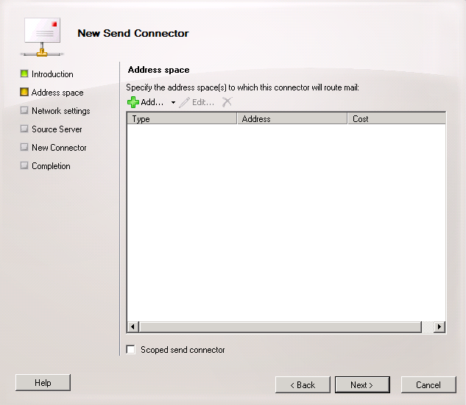Proceed with the Next button
The height and width of the screenshot is (405, 466).
click(362, 385)
